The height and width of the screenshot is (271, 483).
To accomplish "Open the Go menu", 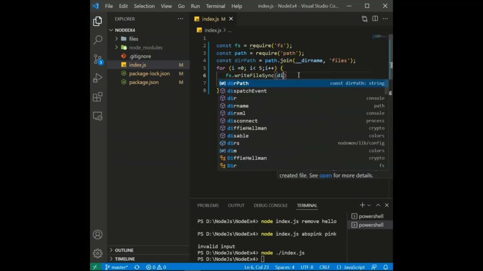I will coord(181,6).
